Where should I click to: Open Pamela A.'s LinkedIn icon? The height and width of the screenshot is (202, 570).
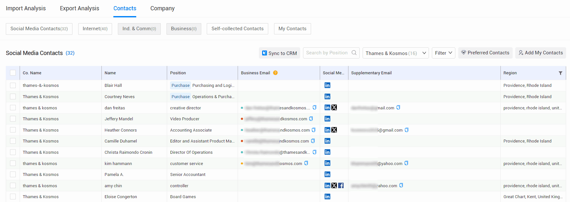[327, 174]
